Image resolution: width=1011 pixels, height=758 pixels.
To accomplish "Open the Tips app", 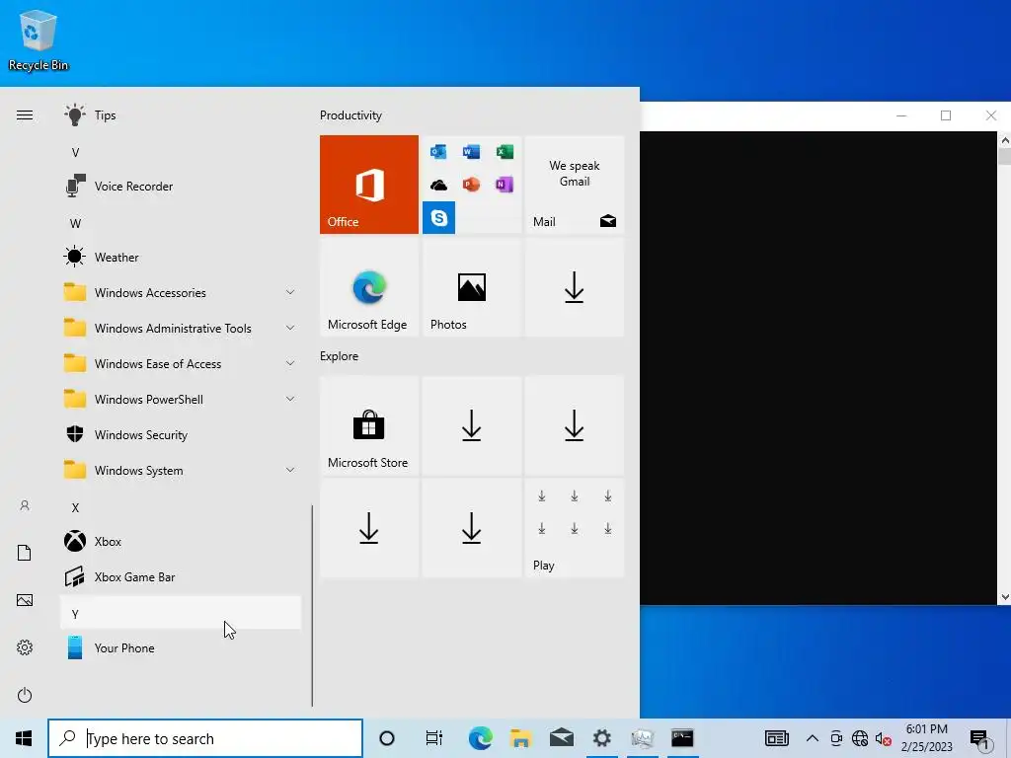I will pos(181,115).
